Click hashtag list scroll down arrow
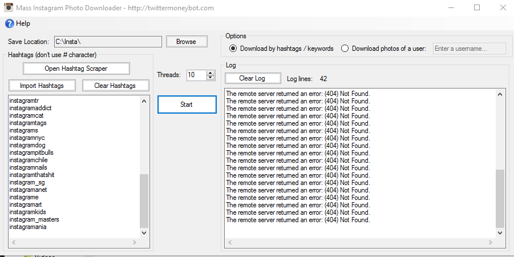Viewport: 514px width, 257px height. point(144,232)
